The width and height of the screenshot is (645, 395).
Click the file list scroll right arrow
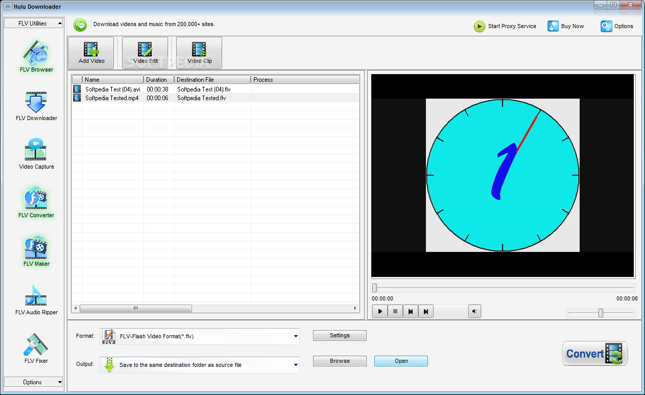click(355, 308)
